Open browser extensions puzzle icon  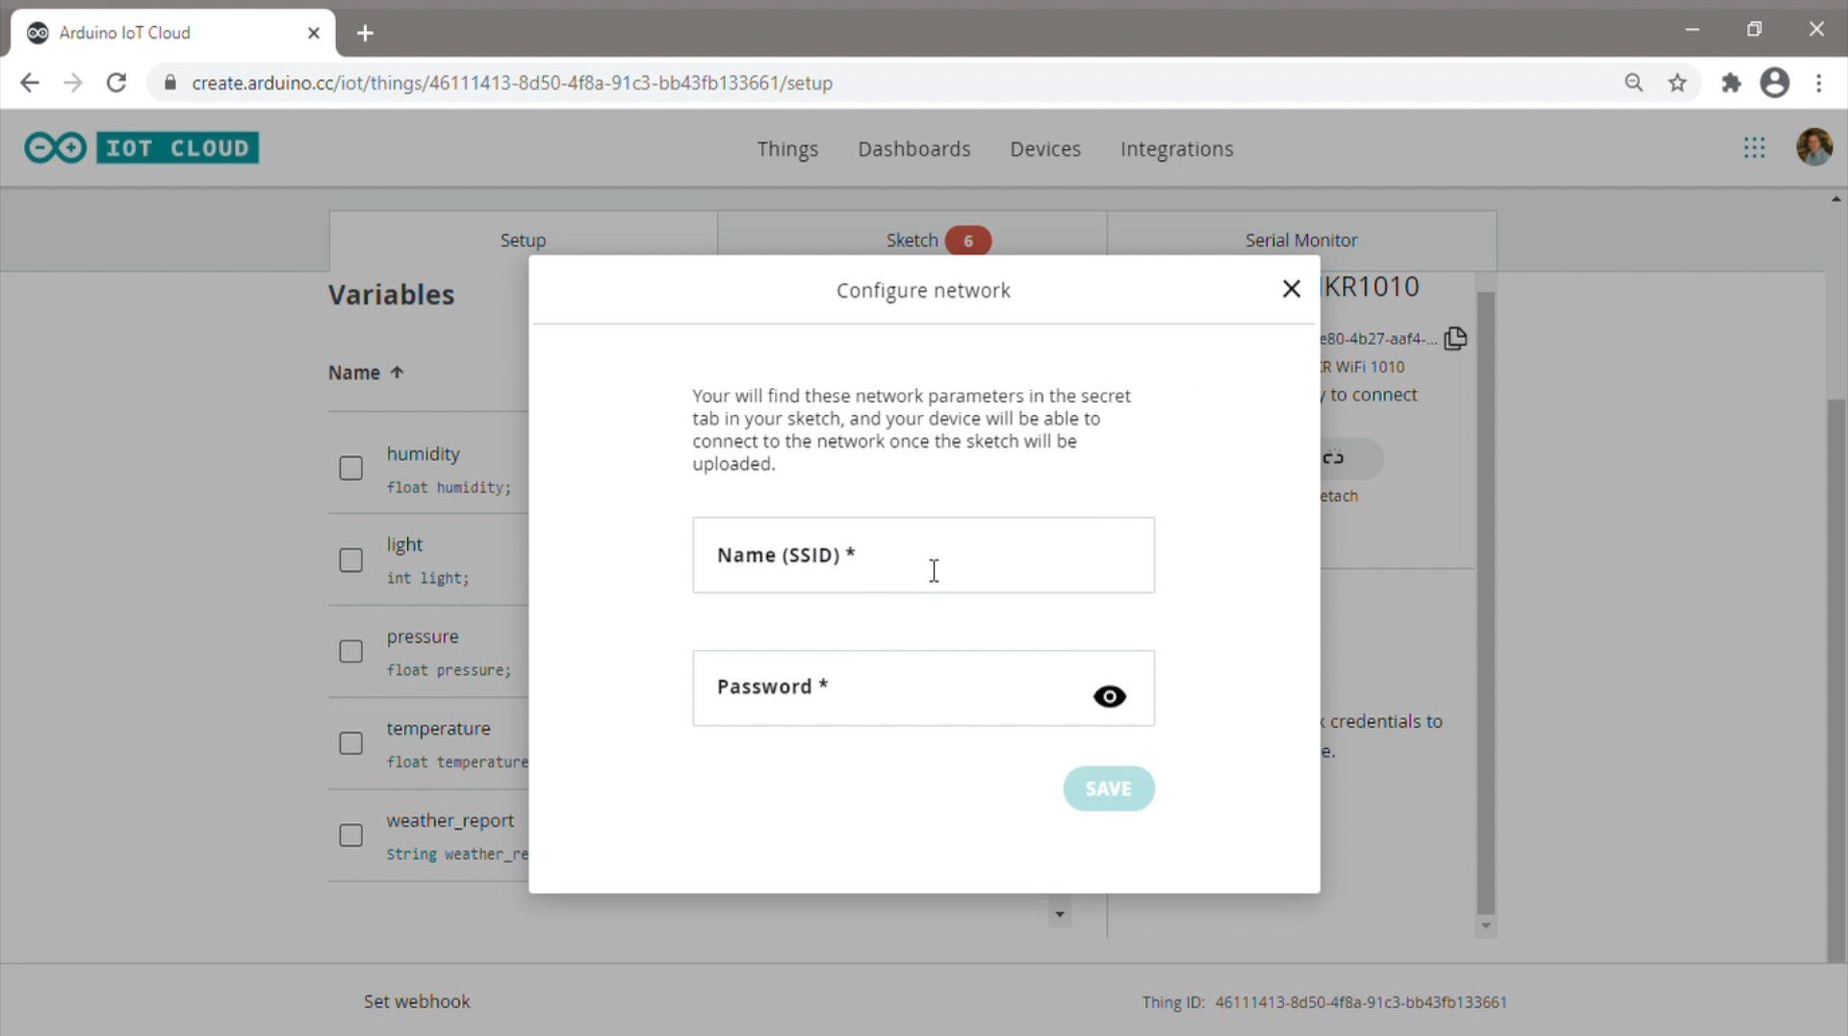(1731, 83)
